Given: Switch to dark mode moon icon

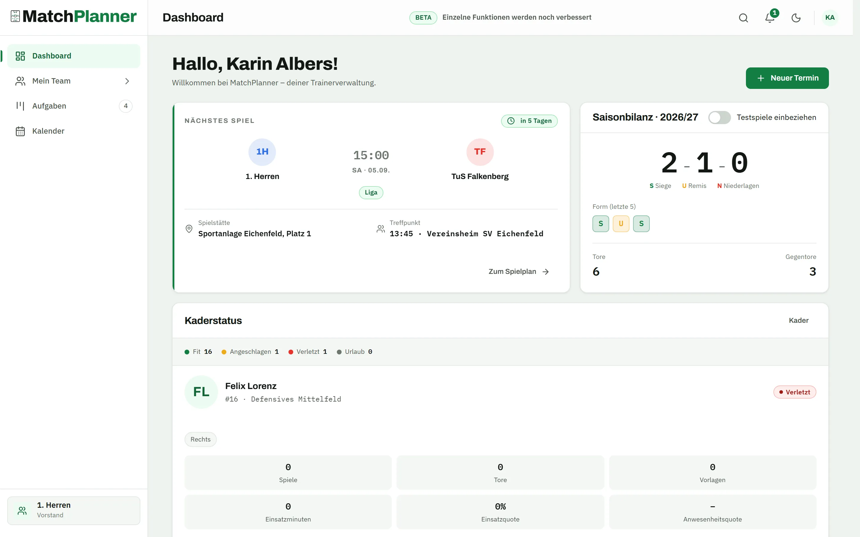Looking at the screenshot, I should click(796, 18).
